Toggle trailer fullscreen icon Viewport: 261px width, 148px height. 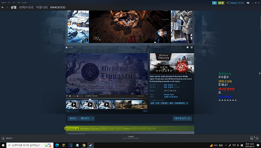146,96
